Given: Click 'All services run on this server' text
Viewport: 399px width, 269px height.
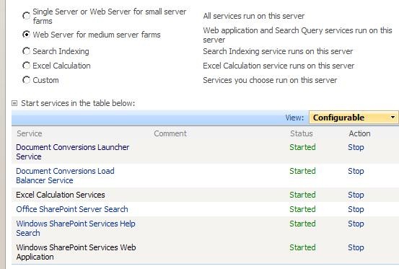Looking at the screenshot, I should [253, 16].
